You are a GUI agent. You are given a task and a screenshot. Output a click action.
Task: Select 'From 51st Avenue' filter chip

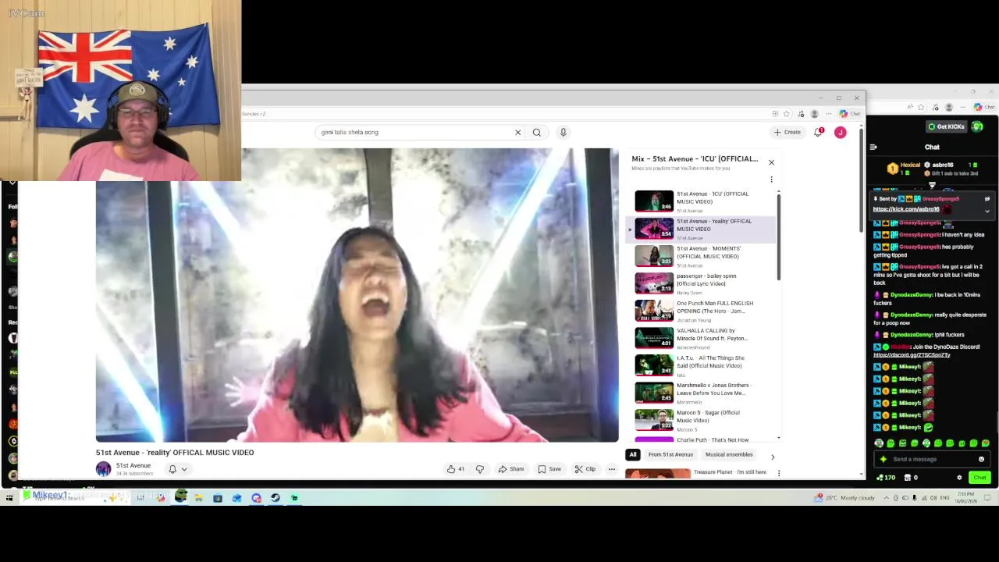pyautogui.click(x=670, y=454)
